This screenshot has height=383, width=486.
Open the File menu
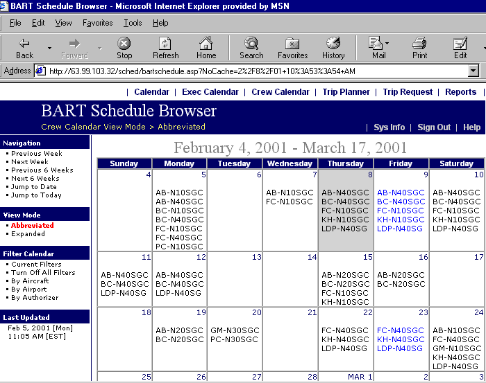click(x=15, y=23)
